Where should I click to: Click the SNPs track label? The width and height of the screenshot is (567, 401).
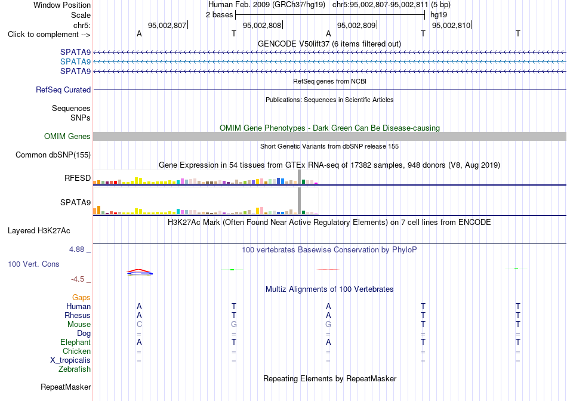point(81,118)
